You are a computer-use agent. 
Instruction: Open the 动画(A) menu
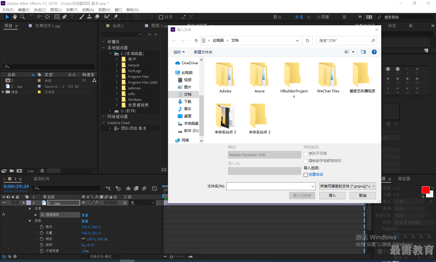(88, 10)
